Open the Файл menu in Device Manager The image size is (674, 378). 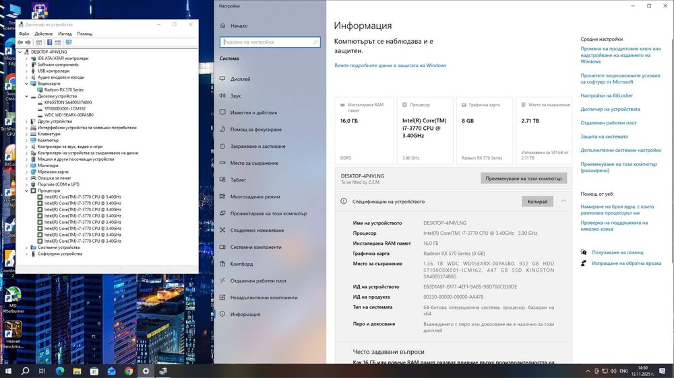[24, 34]
